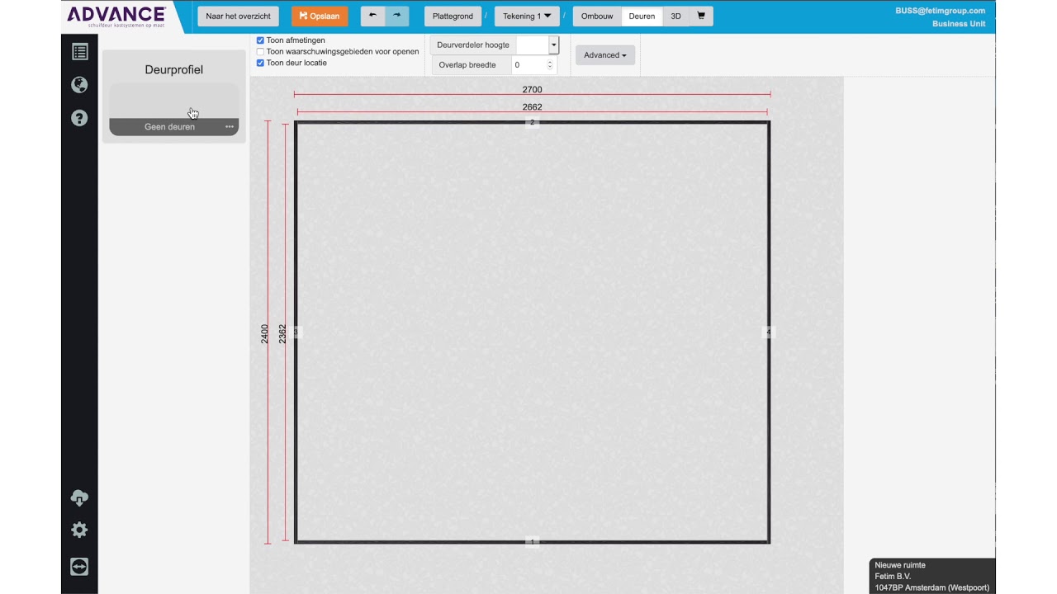Click the Plattegrond breadcrumb button

(x=453, y=16)
